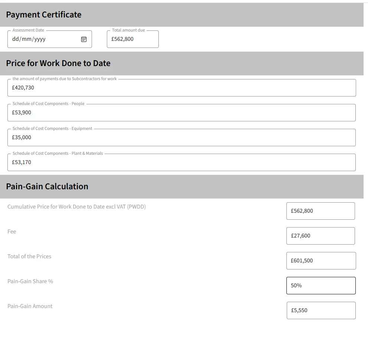
Task: Focus the Pain-Gain Amount value box
Action: point(321,311)
